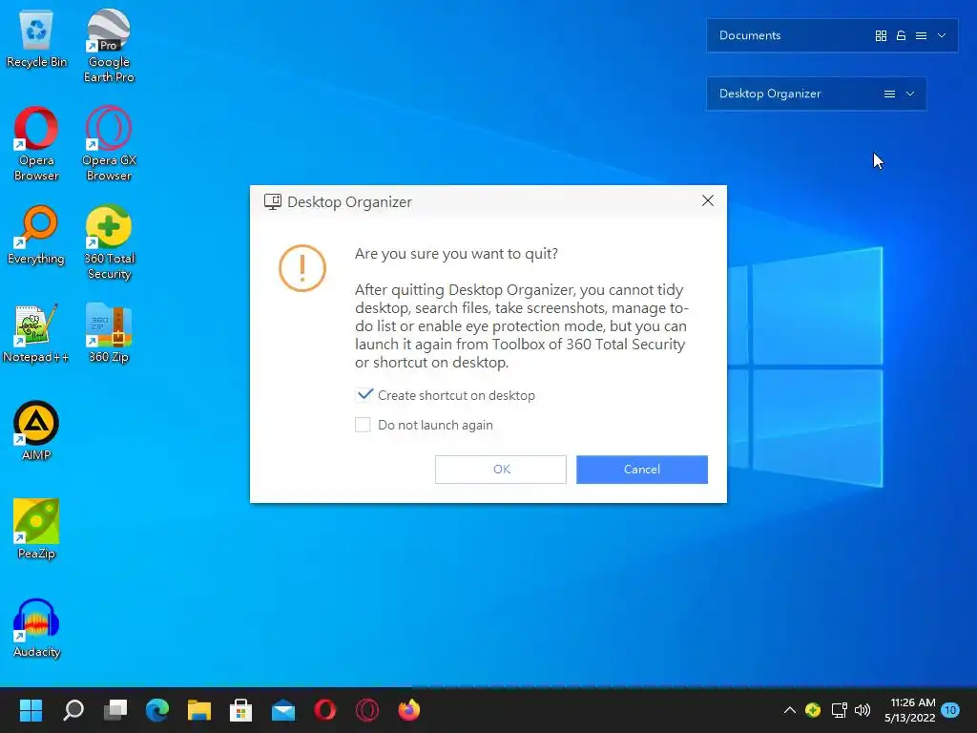Select the 360 Total Security desktop icon
The width and height of the screenshot is (977, 733).
tap(109, 242)
